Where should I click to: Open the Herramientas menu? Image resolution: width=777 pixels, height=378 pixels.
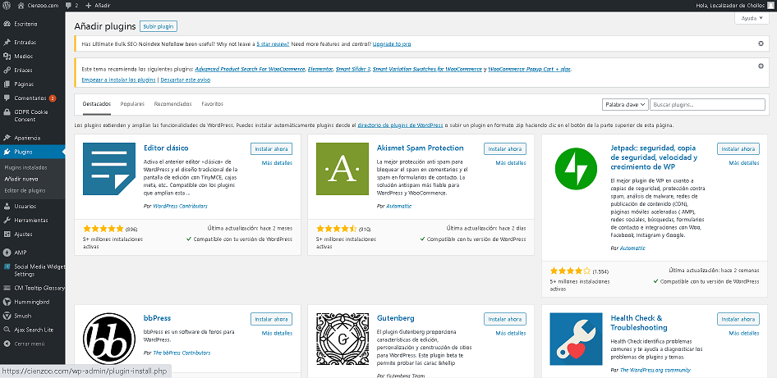(x=32, y=221)
